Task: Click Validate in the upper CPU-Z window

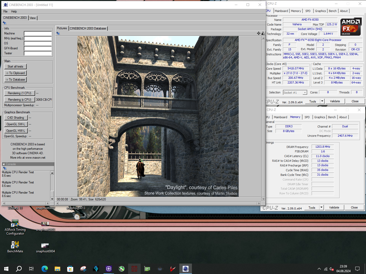Action: 335,101
